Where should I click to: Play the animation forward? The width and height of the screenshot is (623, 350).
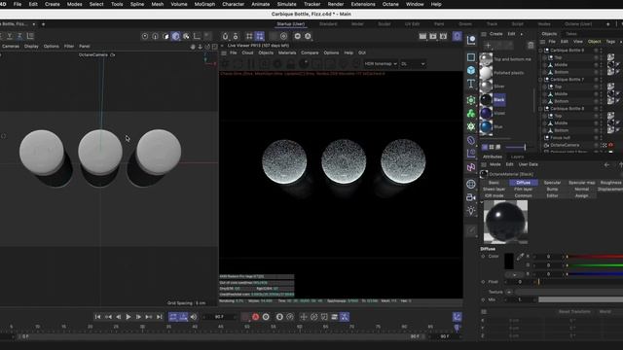click(x=128, y=317)
